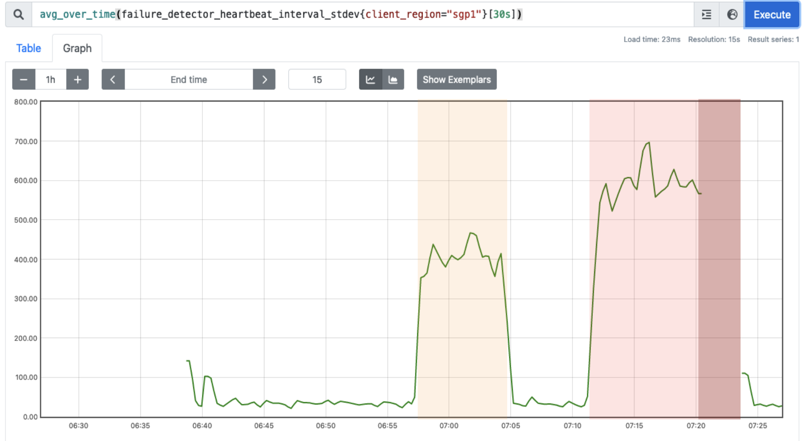Select the Graph tab
Viewport: 804px width, 441px height.
pos(77,48)
